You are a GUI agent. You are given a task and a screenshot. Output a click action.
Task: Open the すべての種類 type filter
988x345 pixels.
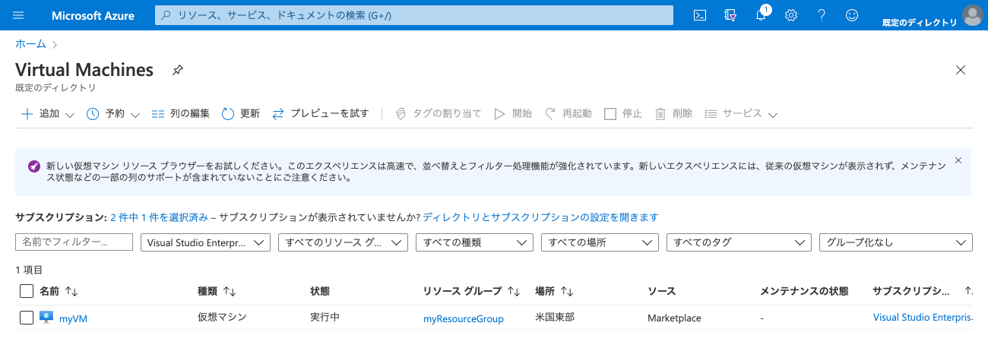pos(475,242)
